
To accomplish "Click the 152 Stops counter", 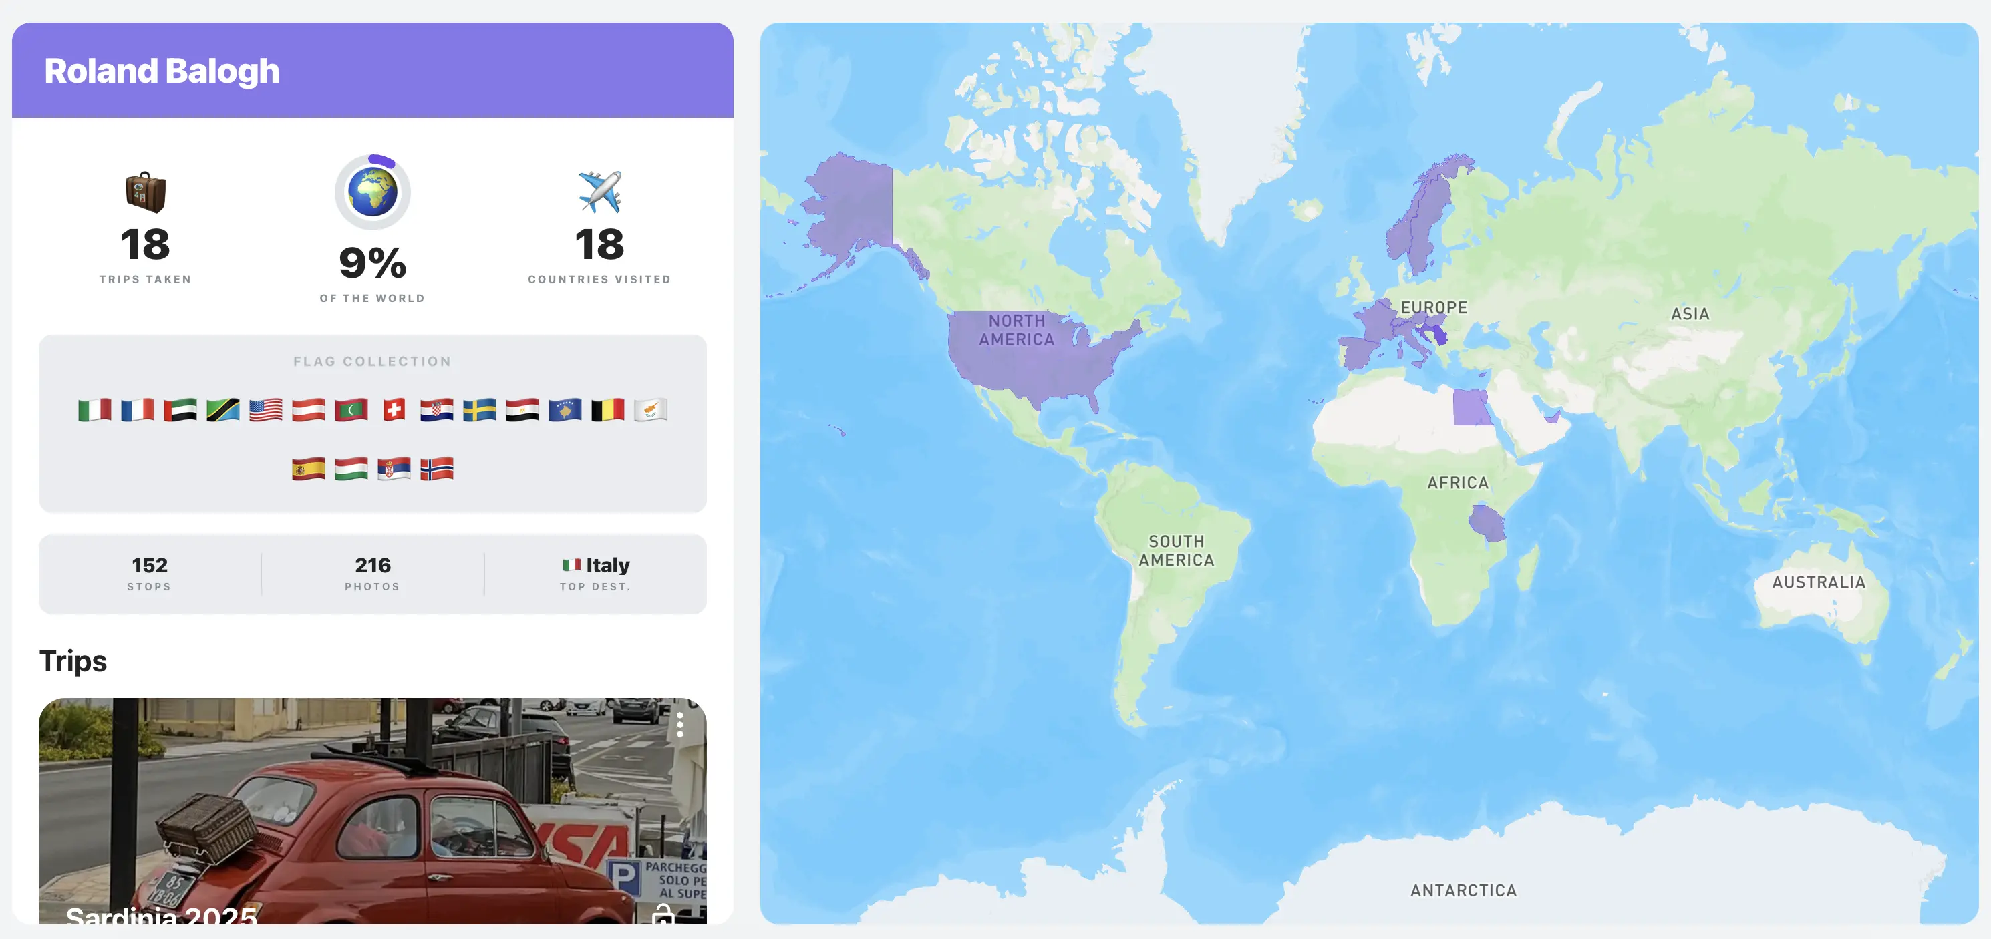I will click(148, 572).
